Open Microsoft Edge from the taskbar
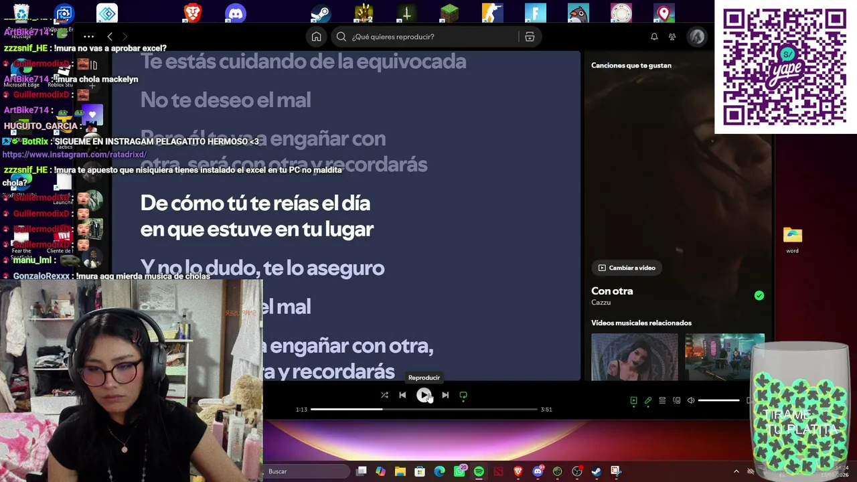The image size is (857, 482). pos(439,471)
